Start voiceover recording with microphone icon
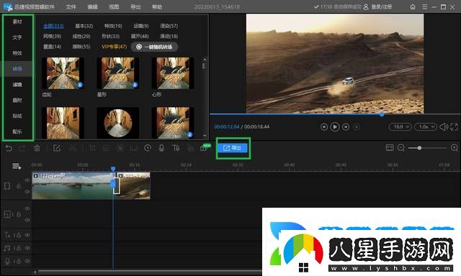Image resolution: width=461 pixels, height=276 pixels. (x=161, y=148)
